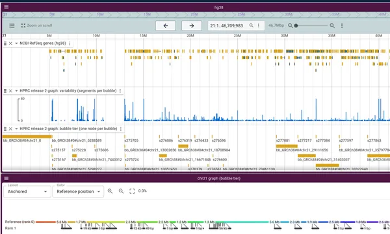The image size is (390, 234).
Task: Select bubble s276319
Action: (185, 140)
